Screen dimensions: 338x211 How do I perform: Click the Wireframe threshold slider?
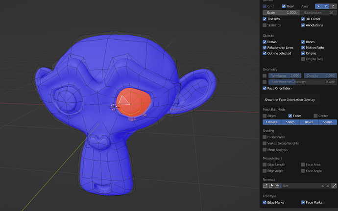tap(285, 76)
